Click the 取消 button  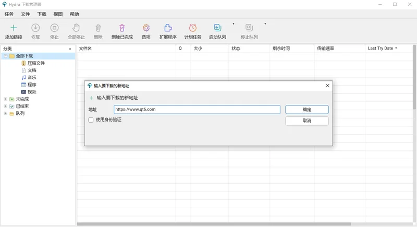coord(307,121)
